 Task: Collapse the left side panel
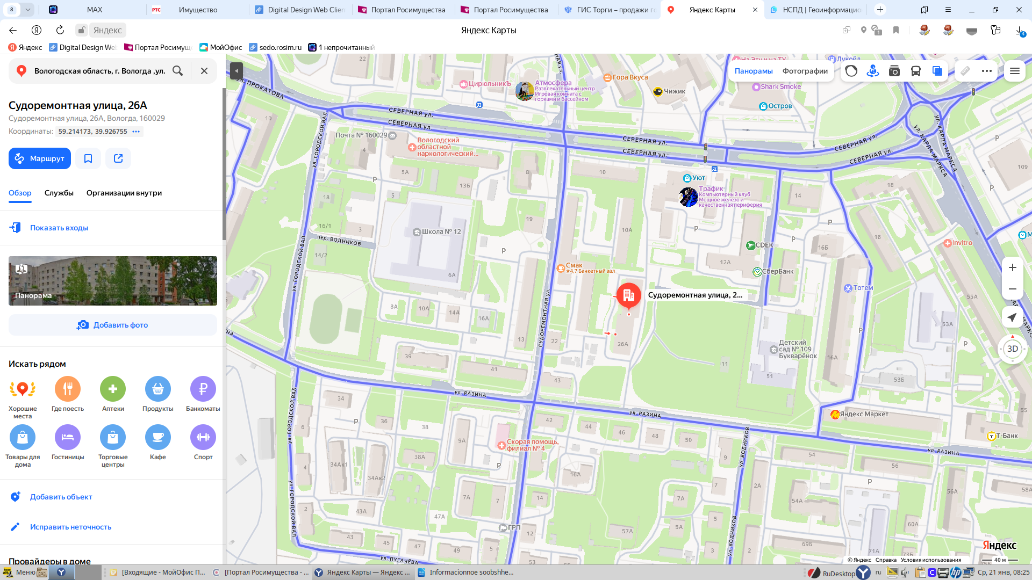point(236,71)
